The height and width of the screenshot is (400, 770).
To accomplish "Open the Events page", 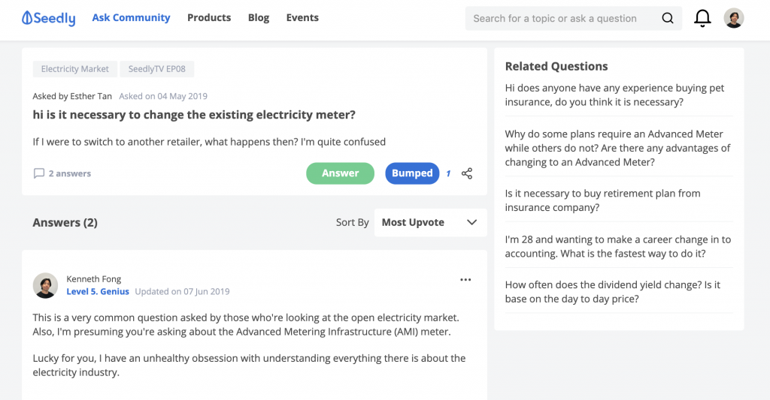I will click(x=302, y=18).
